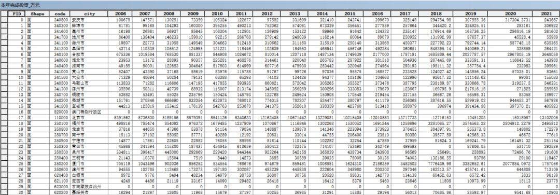The height and width of the screenshot is (195, 560).
Task: Click the code cell 340100
Action: point(60,54)
